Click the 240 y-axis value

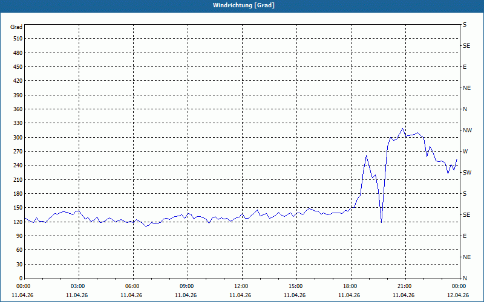coord(18,165)
